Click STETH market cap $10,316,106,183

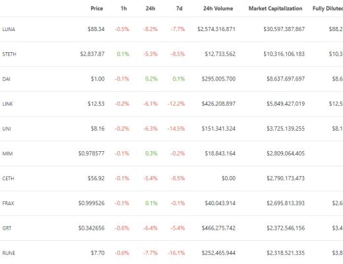[x=284, y=54]
